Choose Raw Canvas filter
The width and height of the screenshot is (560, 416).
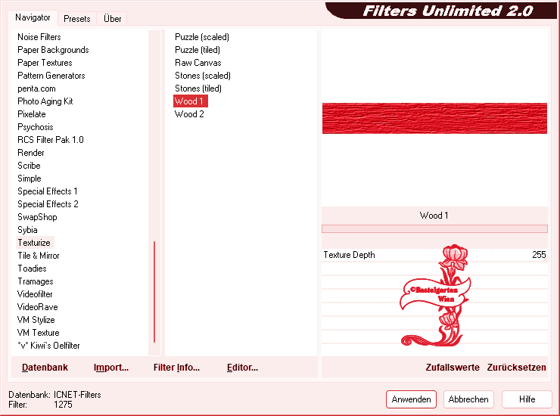(x=198, y=63)
